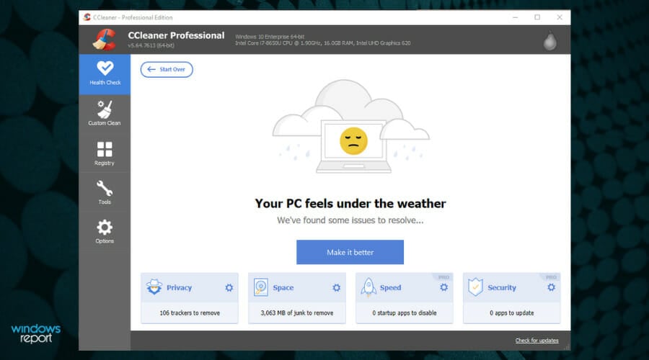Open the Custom Clean section

[x=105, y=114]
